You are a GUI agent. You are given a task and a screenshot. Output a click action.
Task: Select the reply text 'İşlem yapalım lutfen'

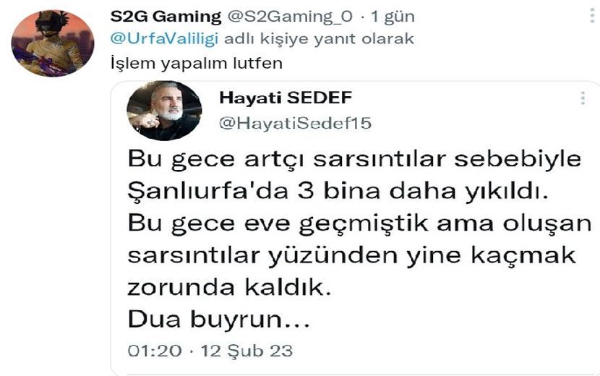197,63
